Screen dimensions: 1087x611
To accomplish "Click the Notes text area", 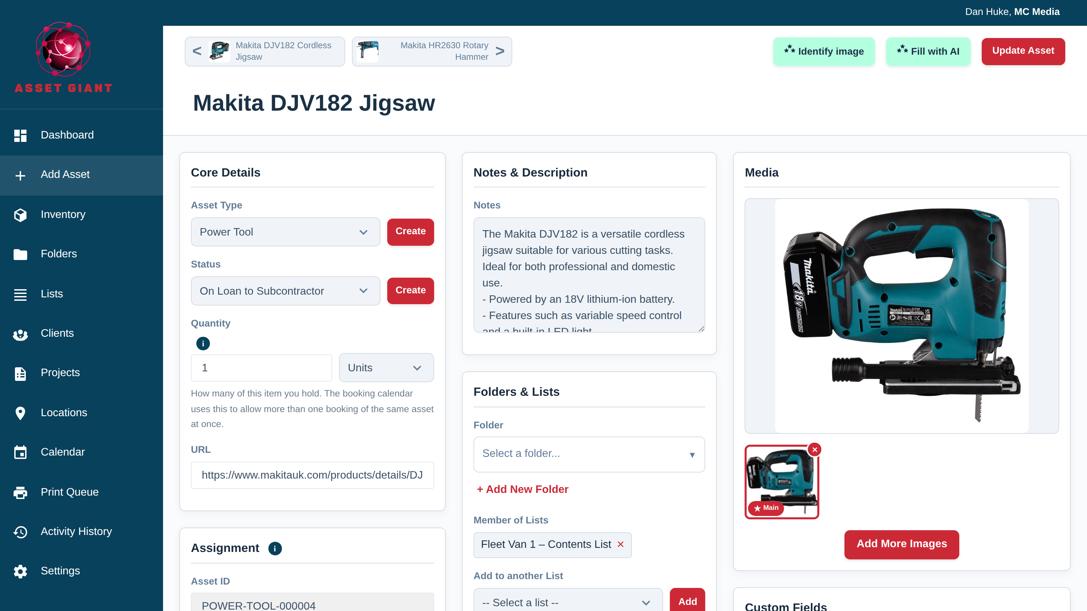I will tap(589, 275).
